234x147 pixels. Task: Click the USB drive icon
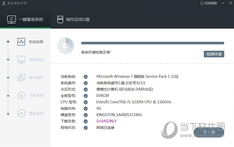[60, 20]
